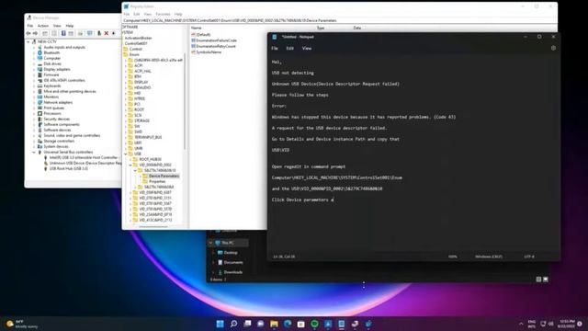Click the red X uninstall device toolbar icon
The width and height of the screenshot is (588, 331).
pyautogui.click(x=107, y=33)
